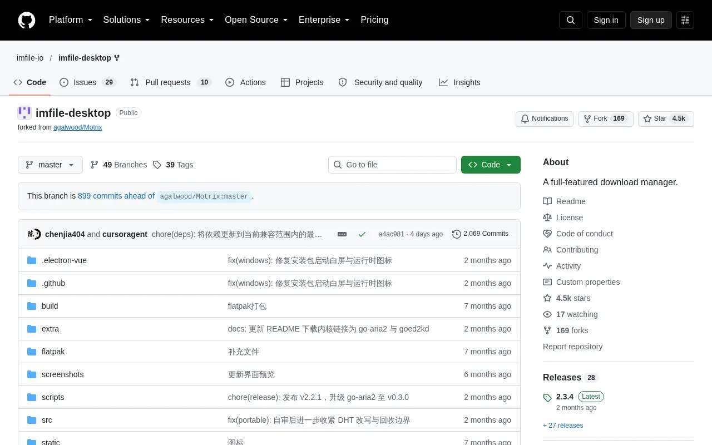Image resolution: width=712 pixels, height=445 pixels.
Task: Click the green commit status checkmark
Action: coord(362,234)
